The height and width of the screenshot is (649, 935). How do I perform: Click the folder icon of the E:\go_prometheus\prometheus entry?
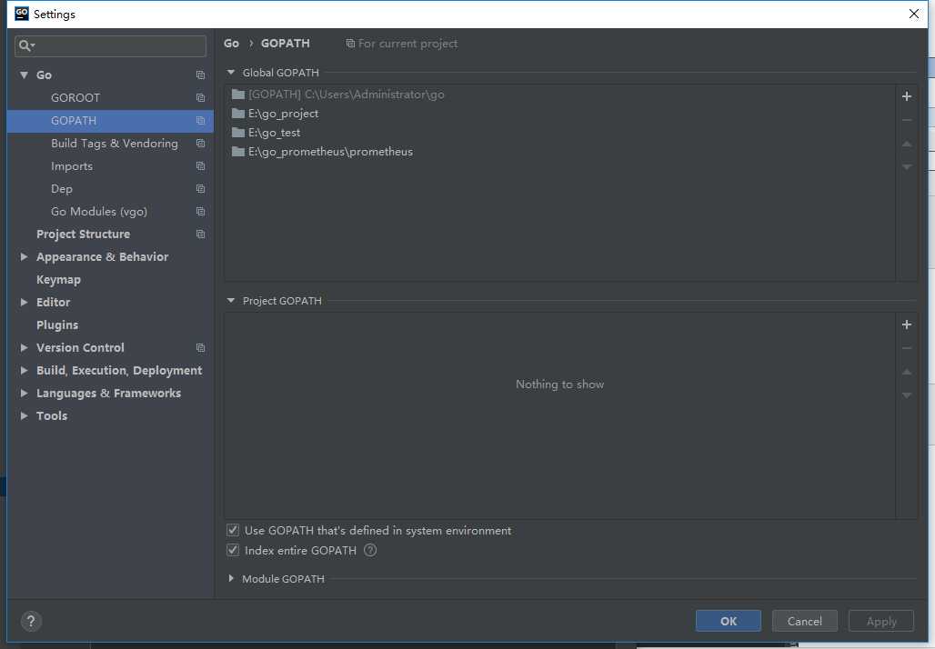[x=238, y=152]
